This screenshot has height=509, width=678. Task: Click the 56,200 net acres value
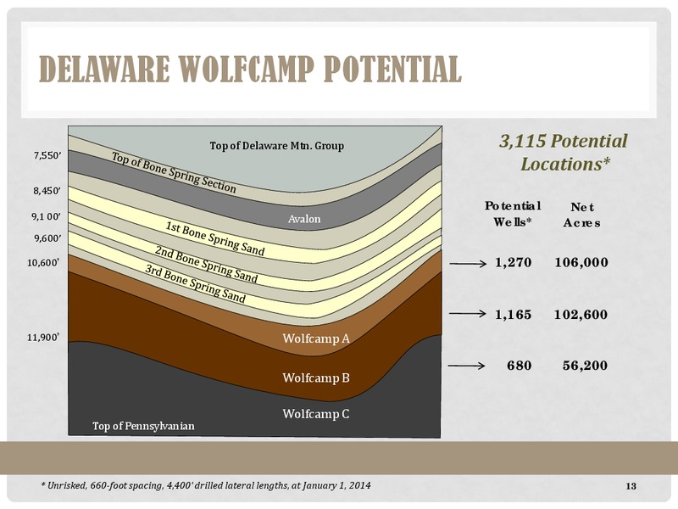pos(585,366)
